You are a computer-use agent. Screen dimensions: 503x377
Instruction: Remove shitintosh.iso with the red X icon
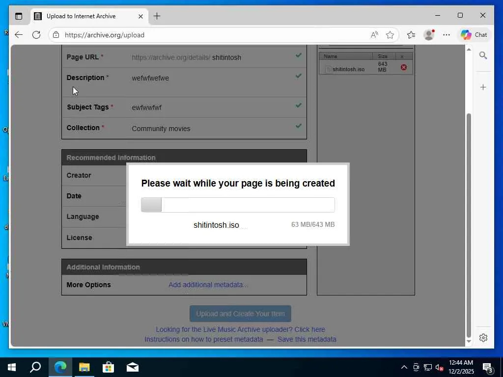pyautogui.click(x=404, y=67)
